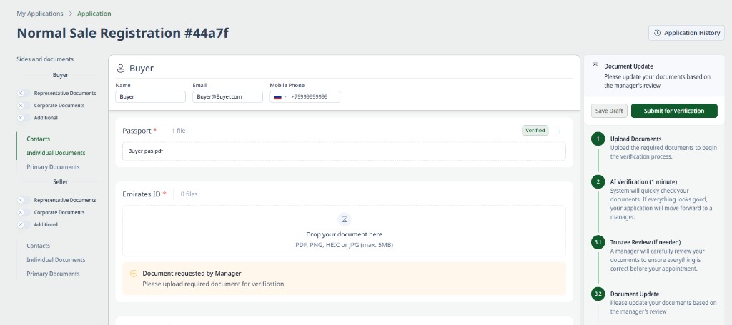Click the Buyer person icon
This screenshot has width=732, height=325.
(x=120, y=69)
